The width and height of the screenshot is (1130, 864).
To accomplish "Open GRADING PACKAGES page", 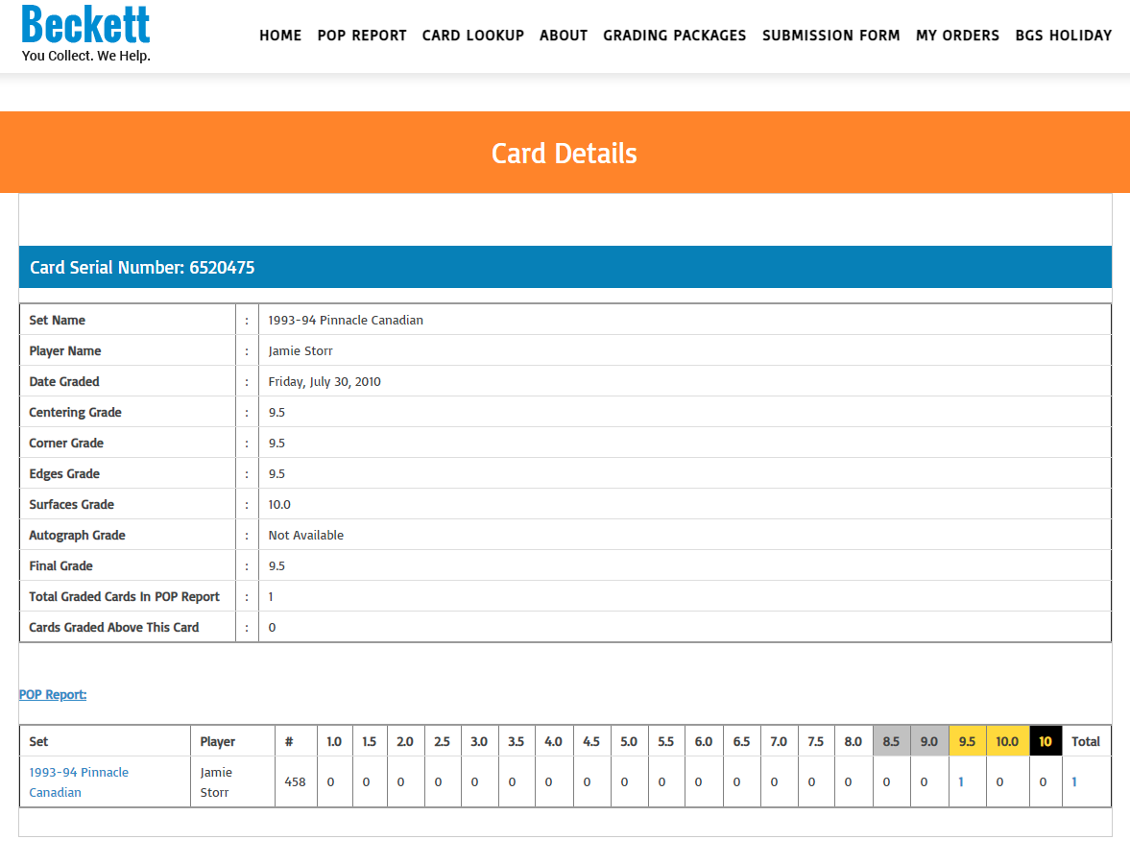I will point(675,36).
